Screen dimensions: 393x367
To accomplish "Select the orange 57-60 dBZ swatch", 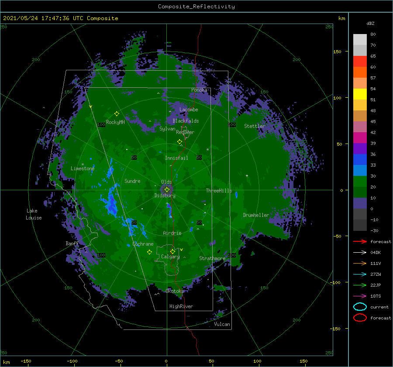I will point(360,72).
